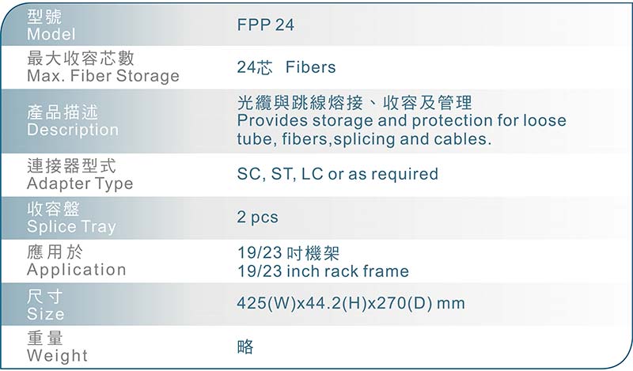Select the "FPP 24" model value
Image resolution: width=633 pixels, height=371 pixels.
[x=265, y=25]
